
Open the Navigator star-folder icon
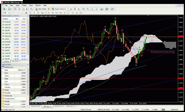tap(23, 9)
